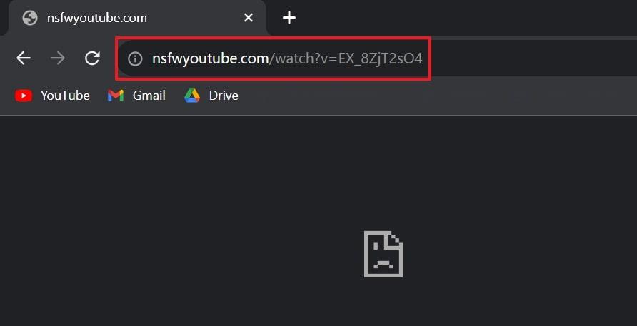The width and height of the screenshot is (637, 326).
Task: Go back using the back arrow
Action: 24,58
